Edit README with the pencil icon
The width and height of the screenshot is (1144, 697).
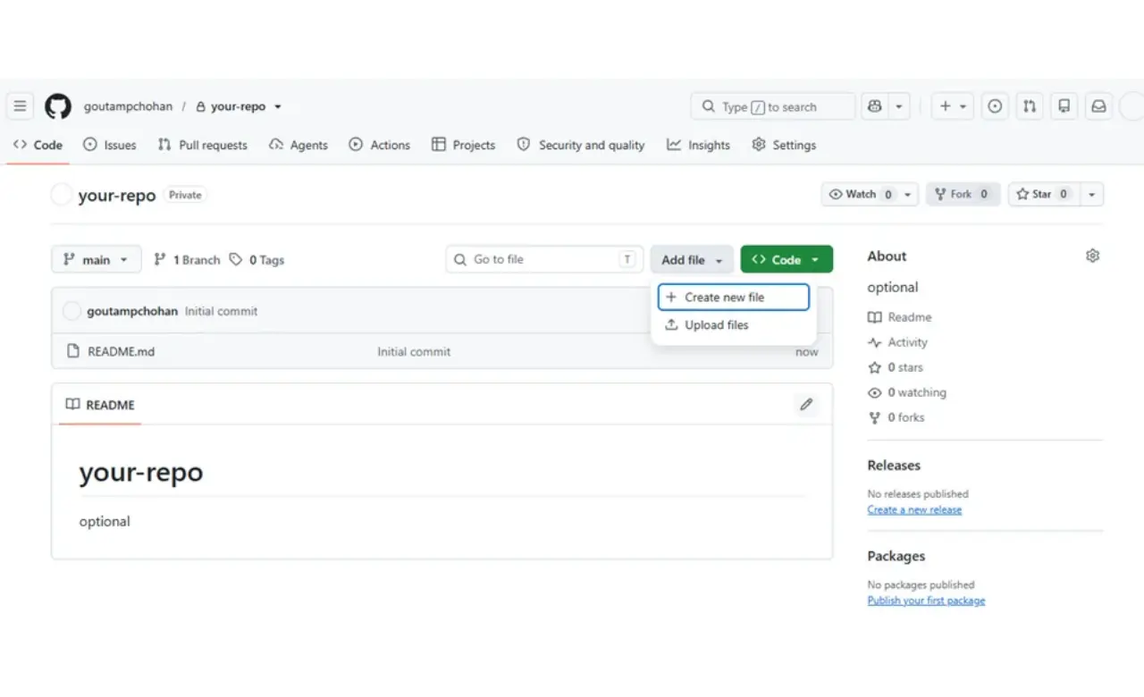(x=806, y=405)
